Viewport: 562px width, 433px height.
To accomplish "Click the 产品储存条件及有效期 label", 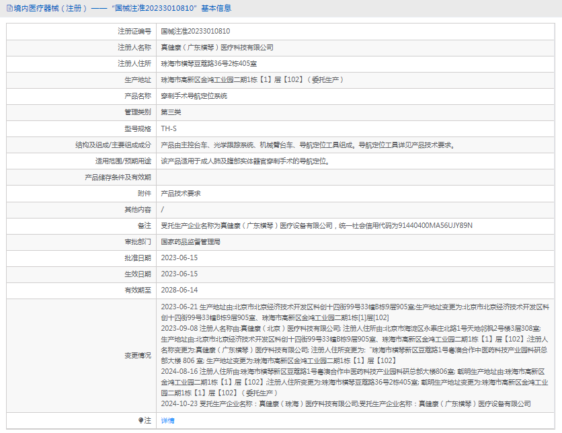I will point(118,178).
